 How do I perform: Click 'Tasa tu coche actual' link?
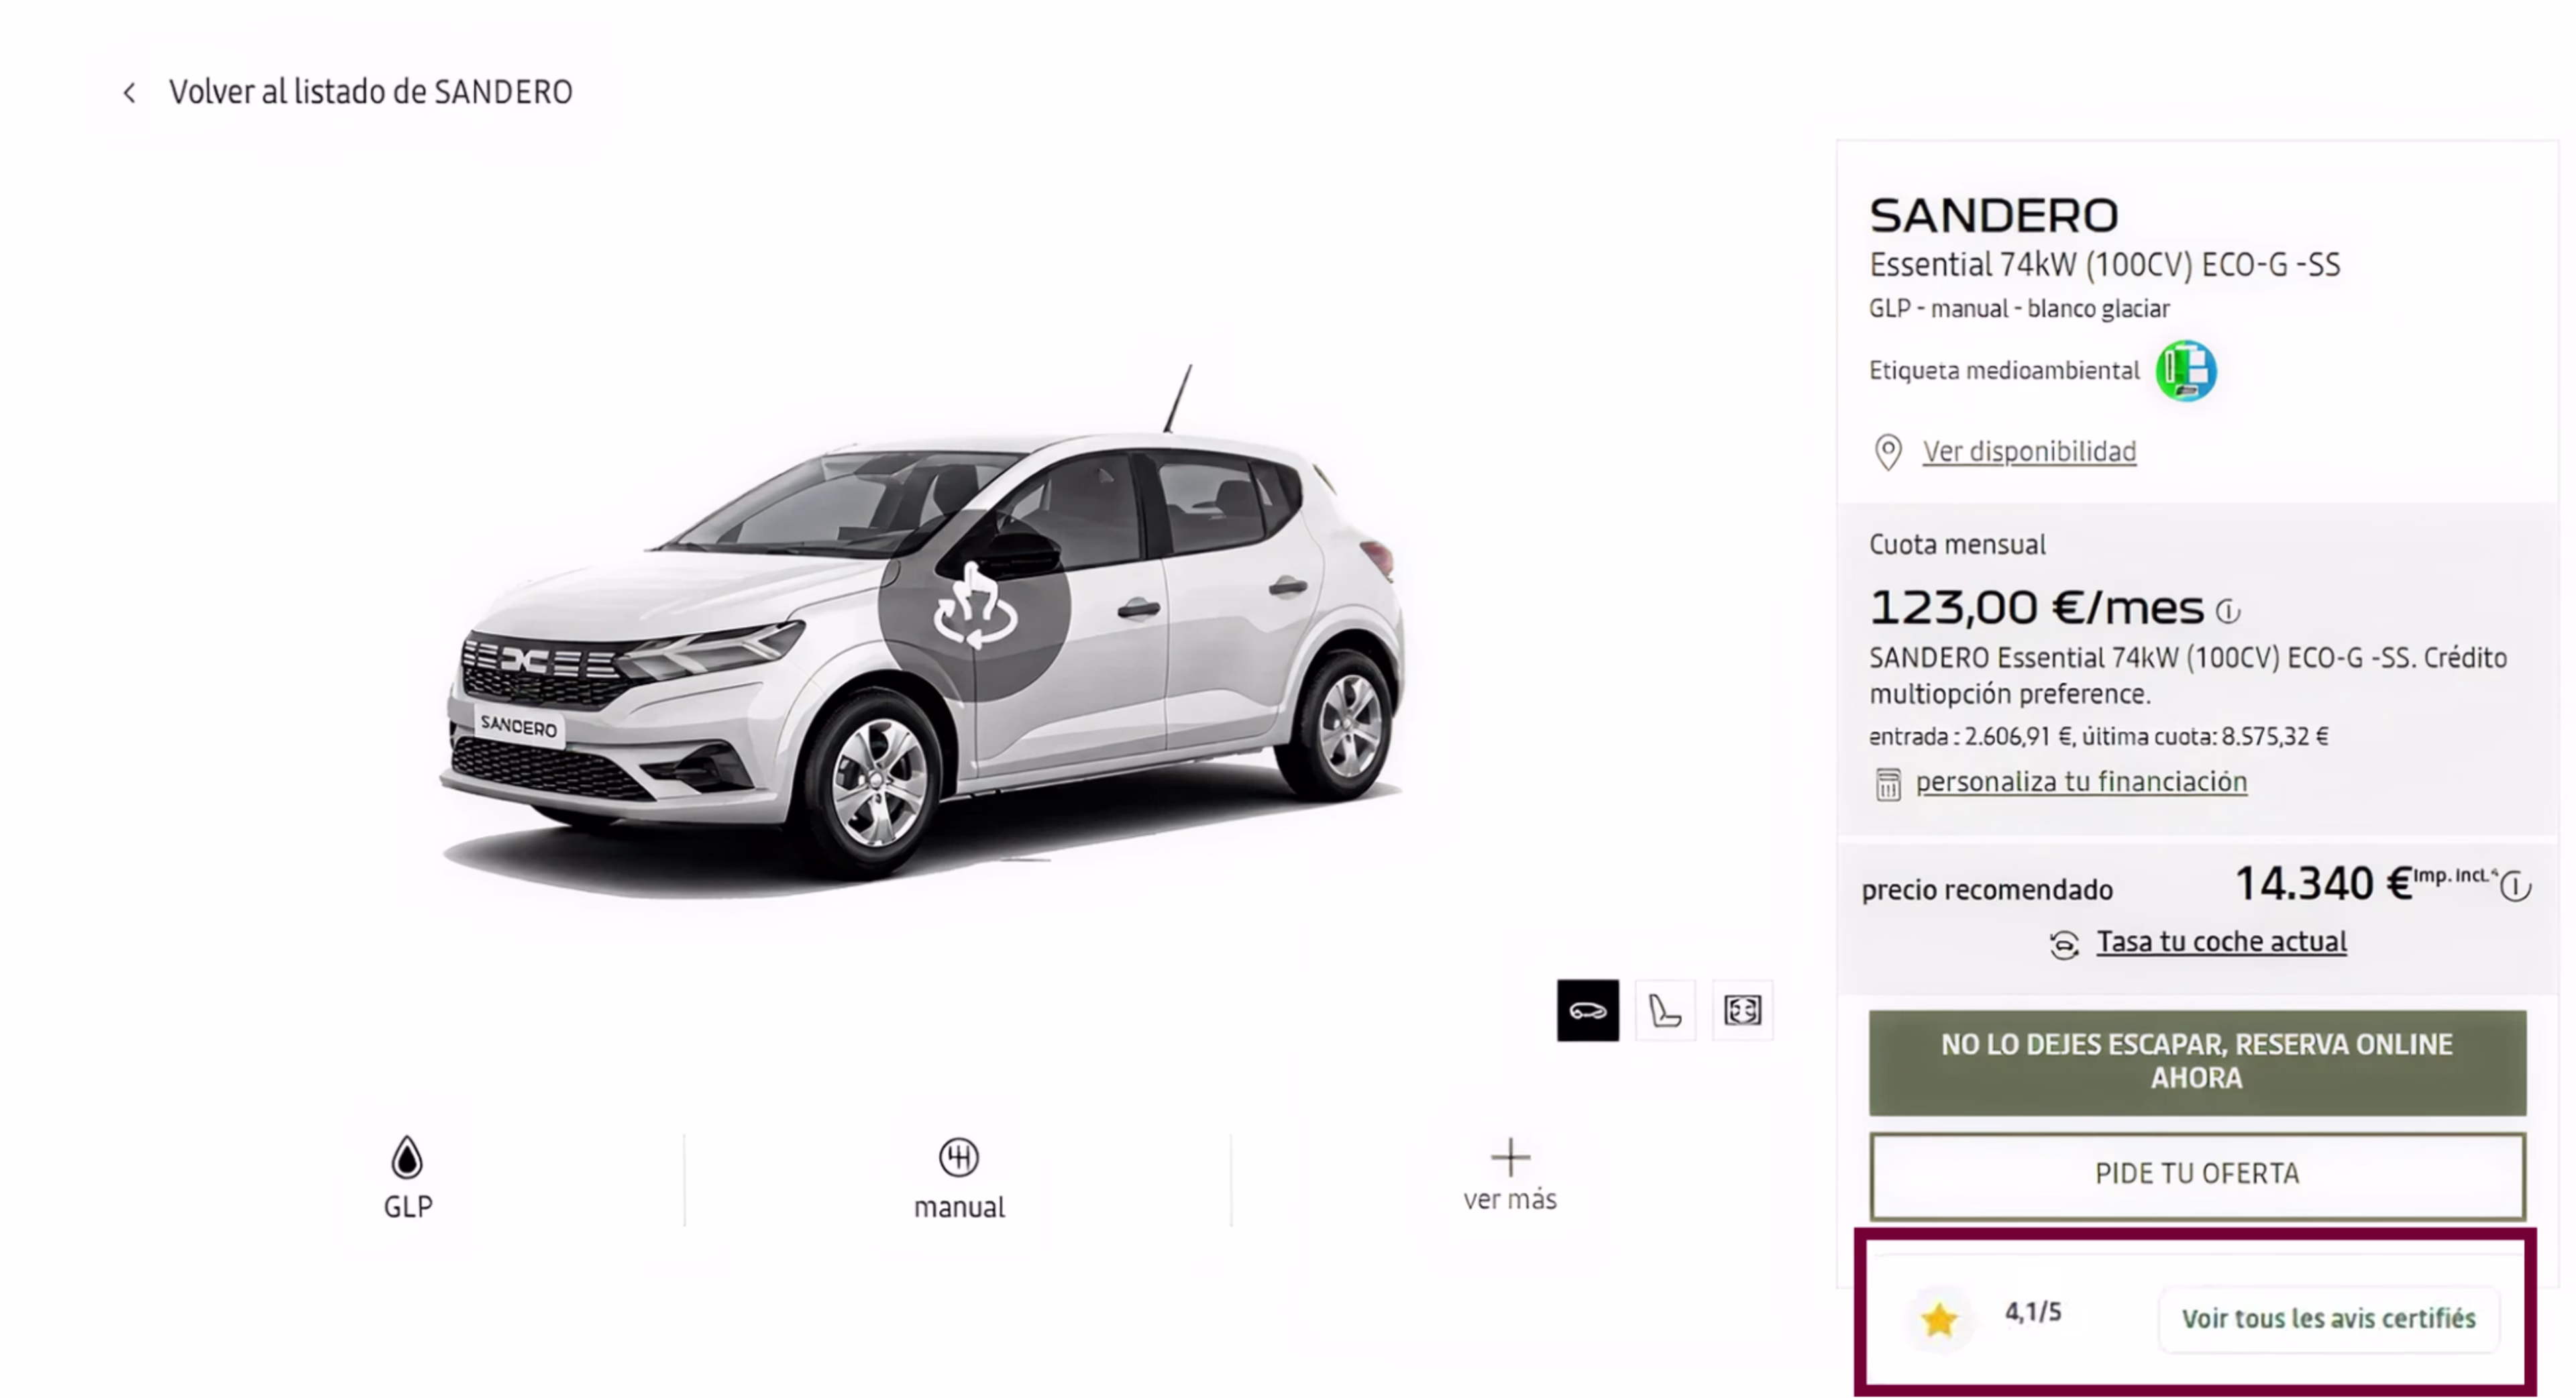coord(2221,942)
